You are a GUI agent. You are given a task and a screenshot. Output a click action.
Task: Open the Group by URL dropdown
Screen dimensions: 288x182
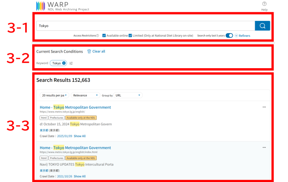(x=128, y=95)
